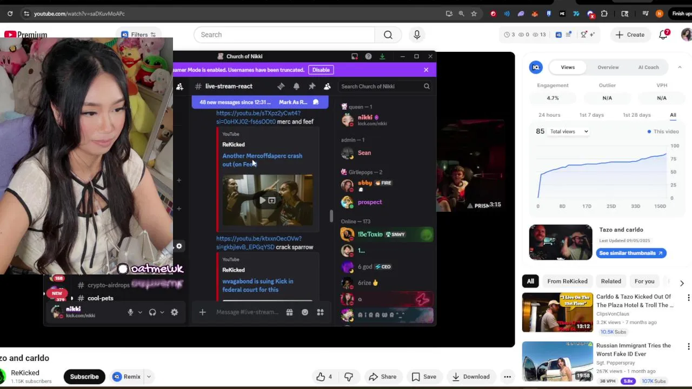Viewport: 692px width, 389px height.
Task: Open link 'Another Mercoffdaperc crash out'
Action: (262, 160)
